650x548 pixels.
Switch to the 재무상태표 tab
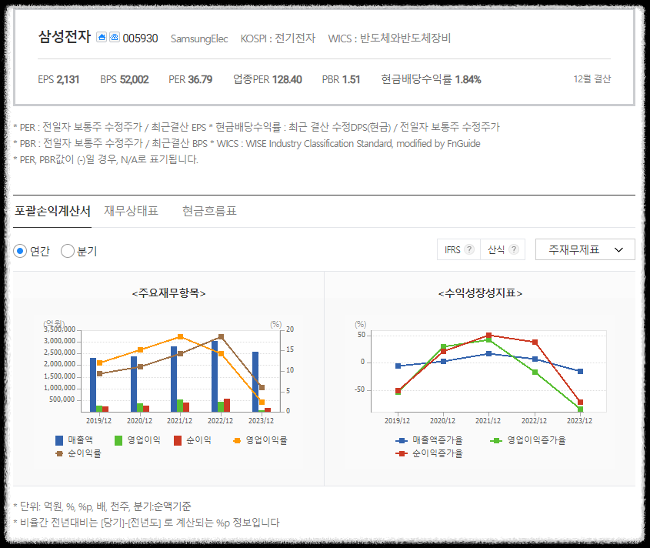tap(131, 211)
